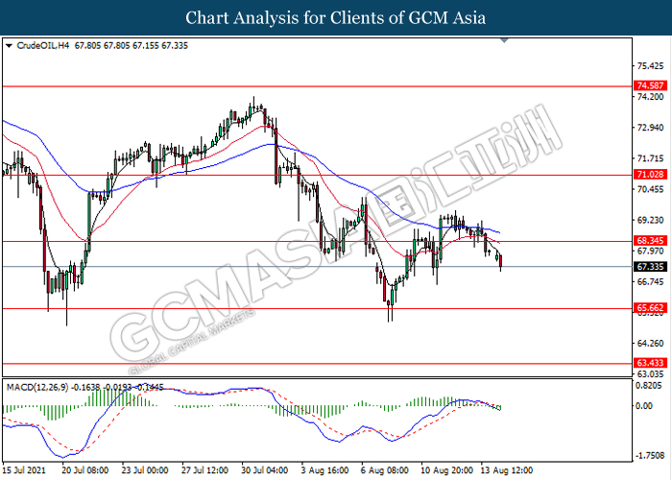Click the 67.970 price axis value
This screenshot has width=672, height=480.
[650, 251]
